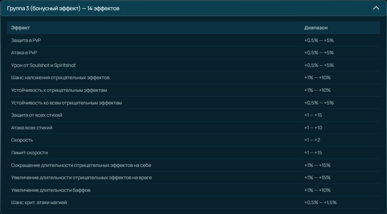The width and height of the screenshot is (387, 214).
Task: Click the range for Сокращение длительности отрицательных эффектов
Action: pyautogui.click(x=317, y=165)
